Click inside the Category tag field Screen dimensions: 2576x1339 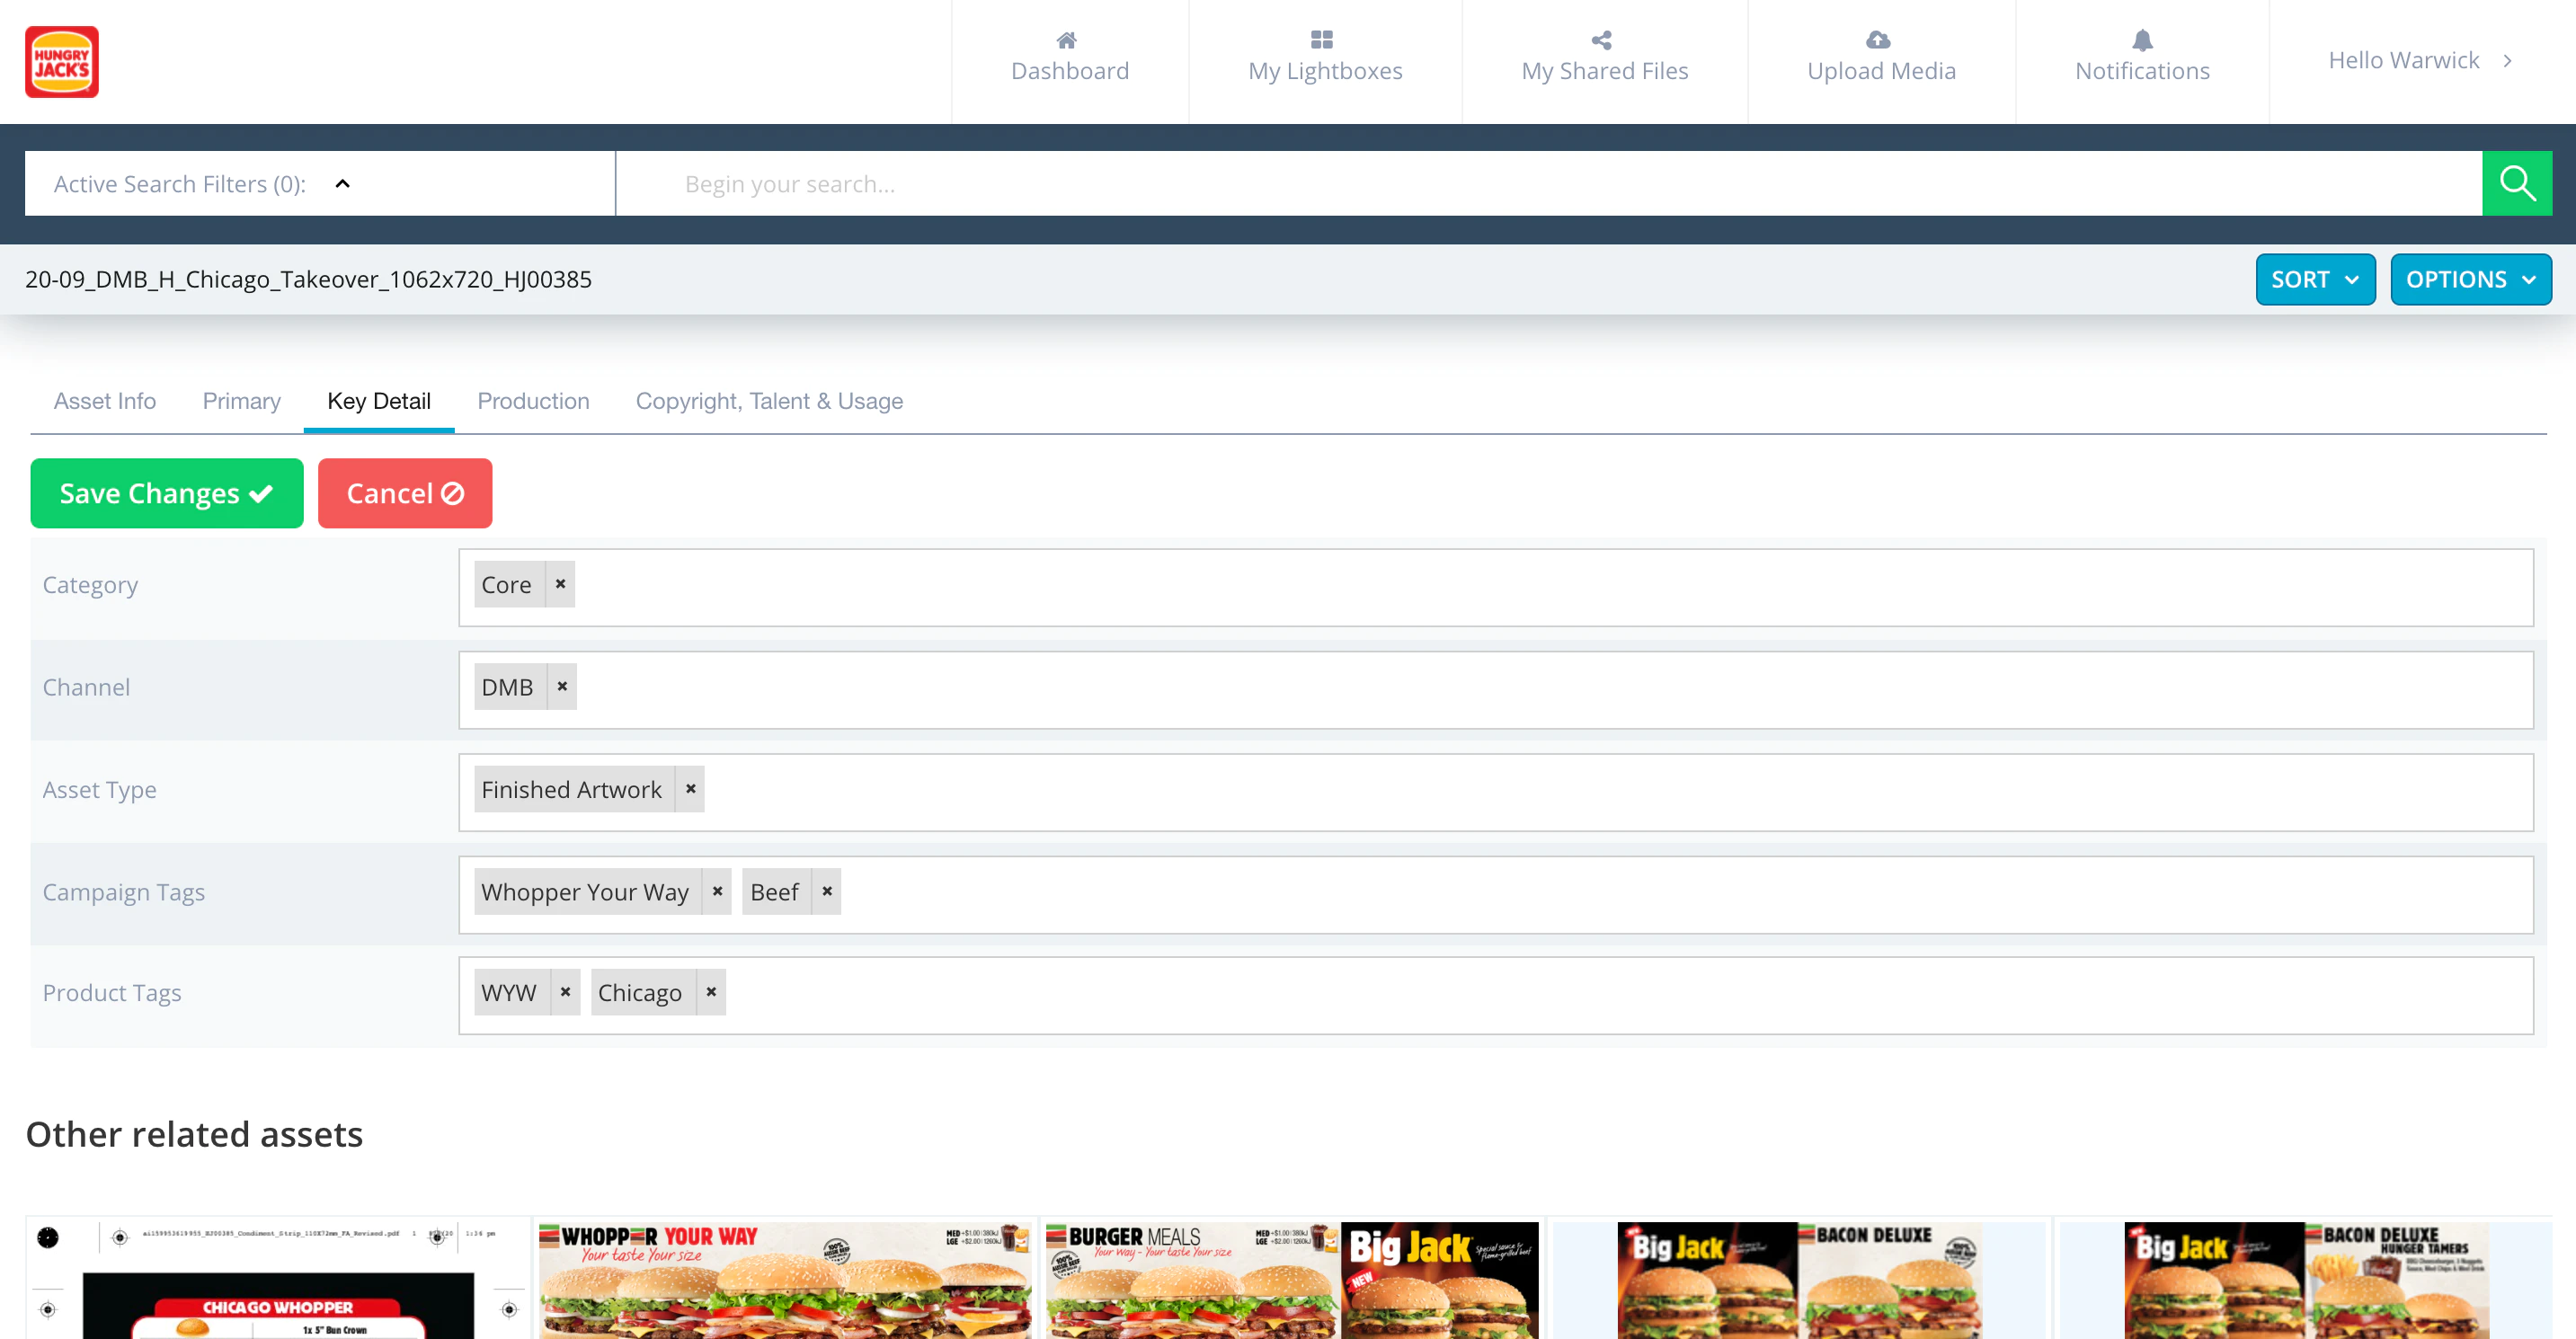tap(1496, 588)
